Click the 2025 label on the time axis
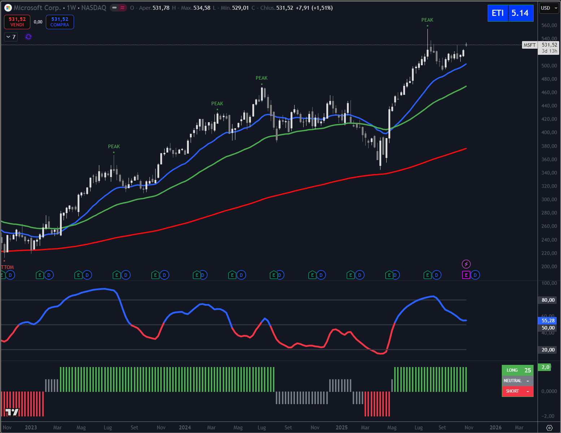 coord(342,428)
